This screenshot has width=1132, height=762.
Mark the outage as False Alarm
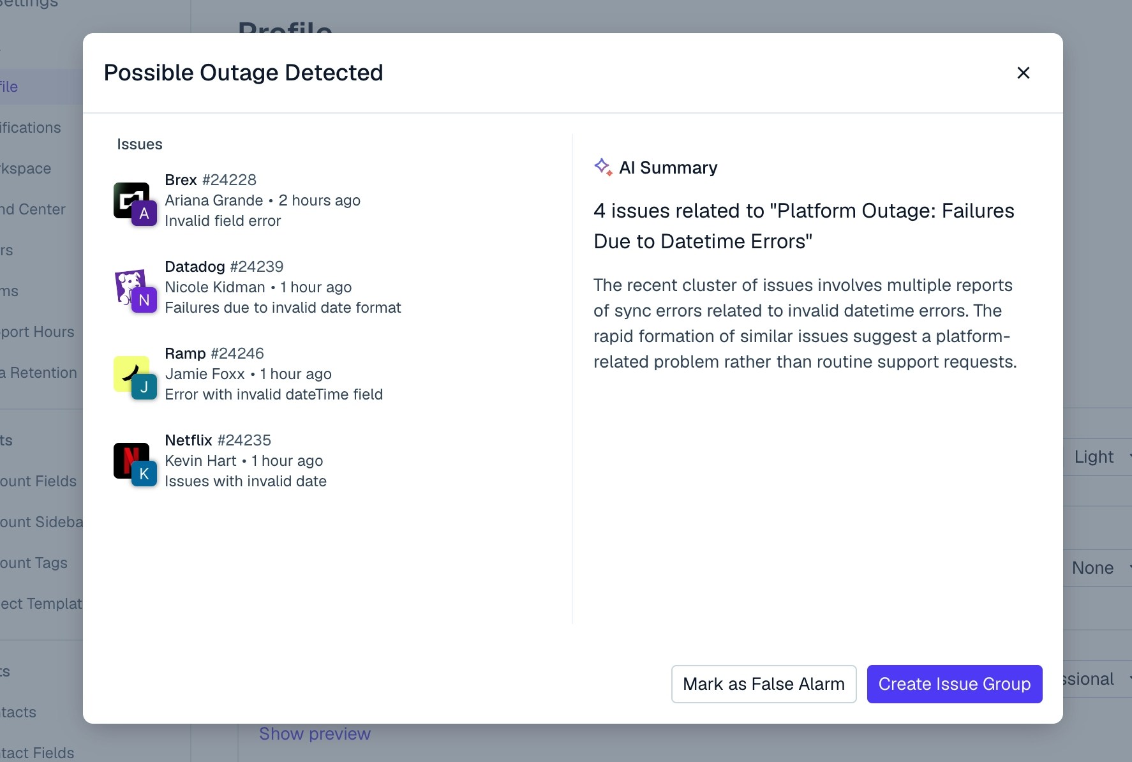[764, 684]
